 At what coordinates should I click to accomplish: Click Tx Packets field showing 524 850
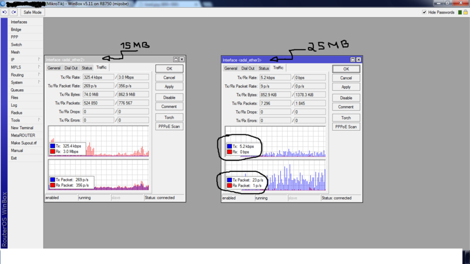click(98, 103)
